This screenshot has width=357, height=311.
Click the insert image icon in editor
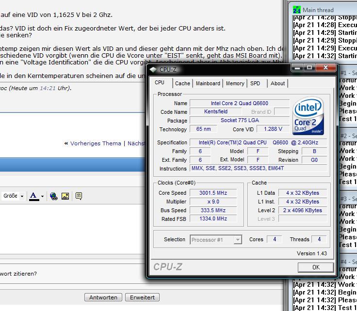65,196
